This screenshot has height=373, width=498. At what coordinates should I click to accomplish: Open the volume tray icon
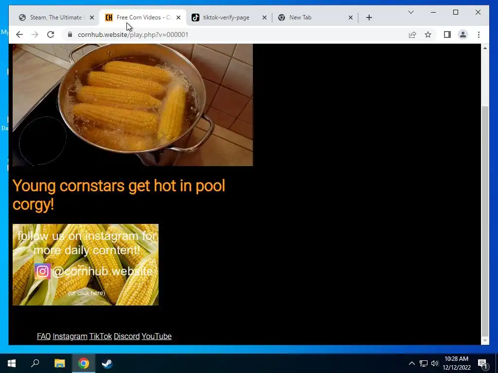pos(434,363)
